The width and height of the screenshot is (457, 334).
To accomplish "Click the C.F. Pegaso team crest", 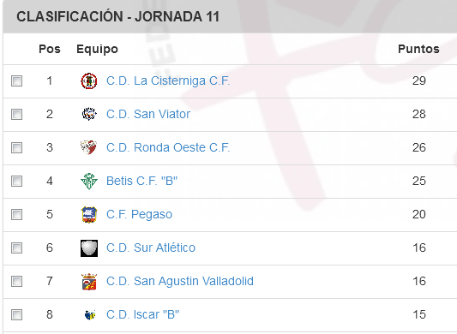I will pos(89,215).
